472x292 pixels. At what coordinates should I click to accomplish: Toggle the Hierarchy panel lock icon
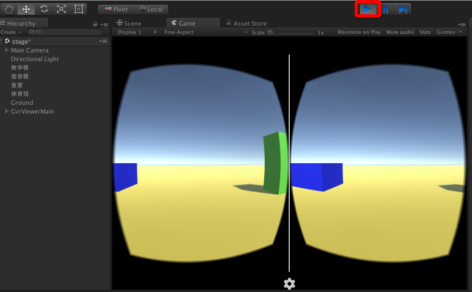(95, 24)
